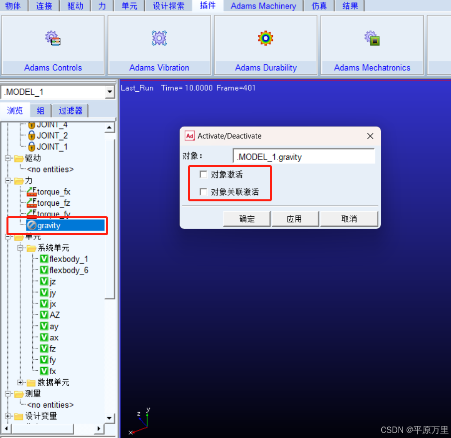Switch to the 仿真 ribbon tab
Viewport: 451px width, 438px height.
319,6
